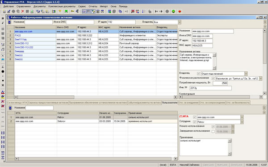Click the right-pointing double arrow toolbar icon
Viewport: 268px width, 167px height.
161,12
